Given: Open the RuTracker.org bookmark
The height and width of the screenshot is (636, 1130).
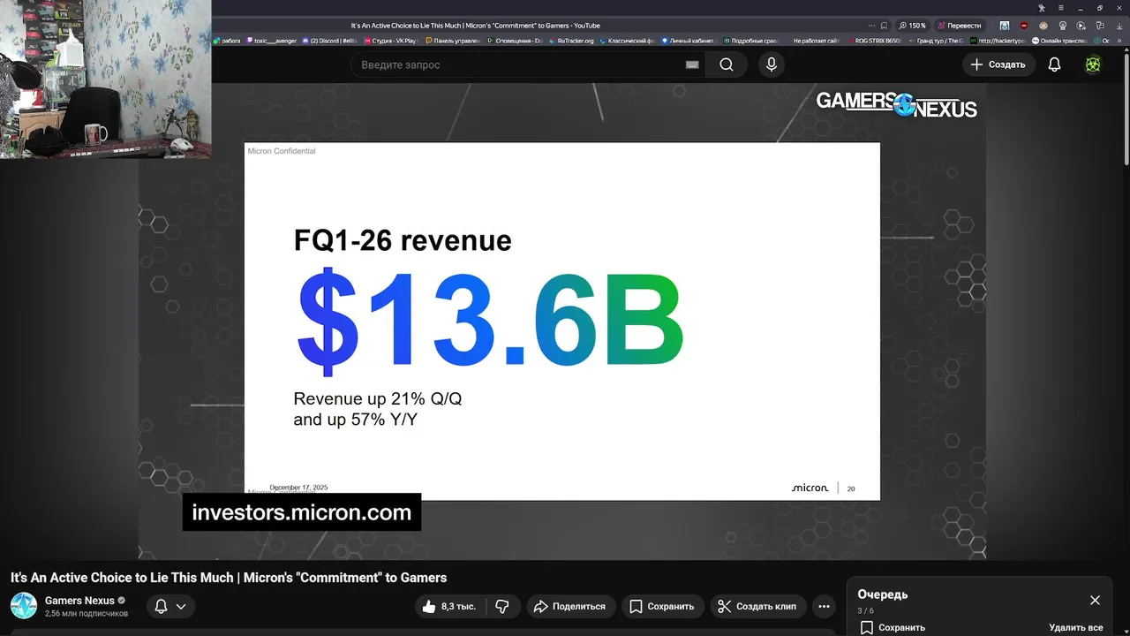Looking at the screenshot, I should pyautogui.click(x=572, y=41).
